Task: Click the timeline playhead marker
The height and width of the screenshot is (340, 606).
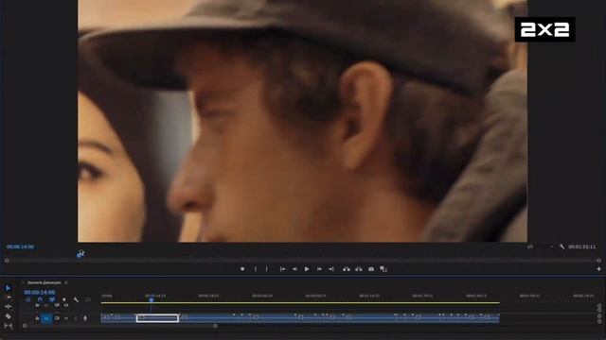Action: [x=151, y=300]
